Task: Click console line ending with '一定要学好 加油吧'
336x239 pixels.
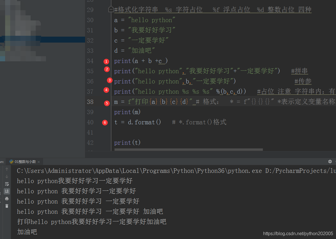Action: [90, 211]
